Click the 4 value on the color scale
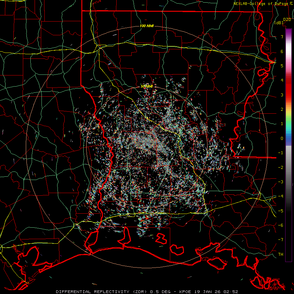Screen dimensions: 294x294 click(x=282, y=80)
